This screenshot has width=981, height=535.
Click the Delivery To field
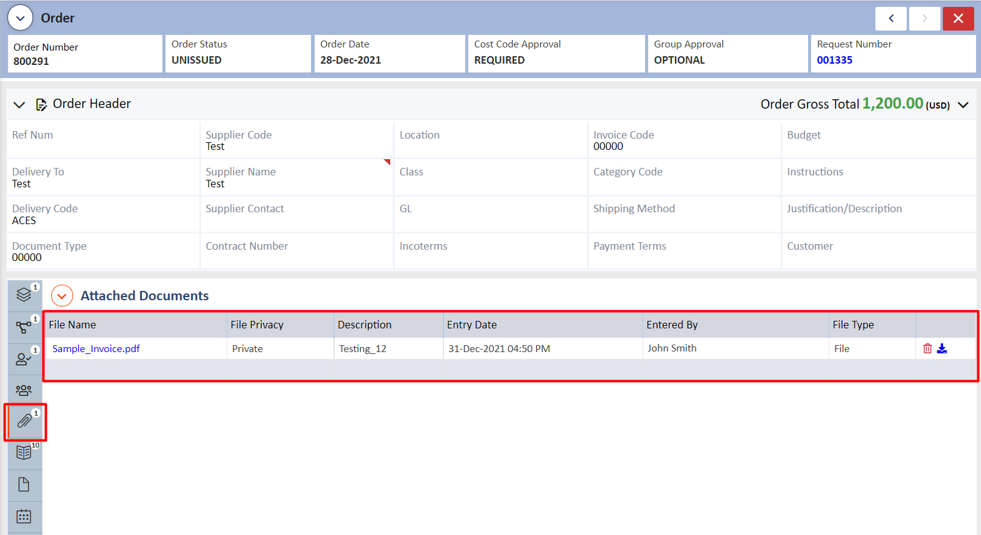tap(103, 177)
